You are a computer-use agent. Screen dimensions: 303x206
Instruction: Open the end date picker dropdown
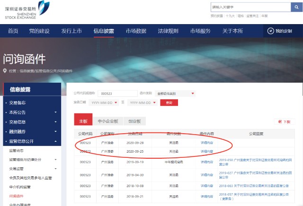tap(154, 103)
